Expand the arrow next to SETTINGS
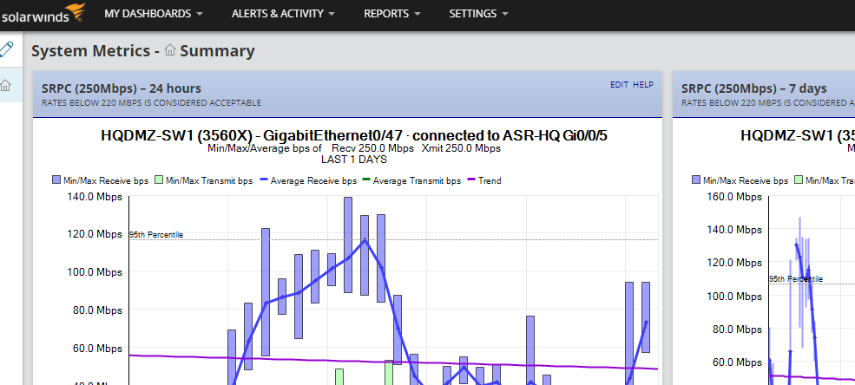 pyautogui.click(x=504, y=14)
